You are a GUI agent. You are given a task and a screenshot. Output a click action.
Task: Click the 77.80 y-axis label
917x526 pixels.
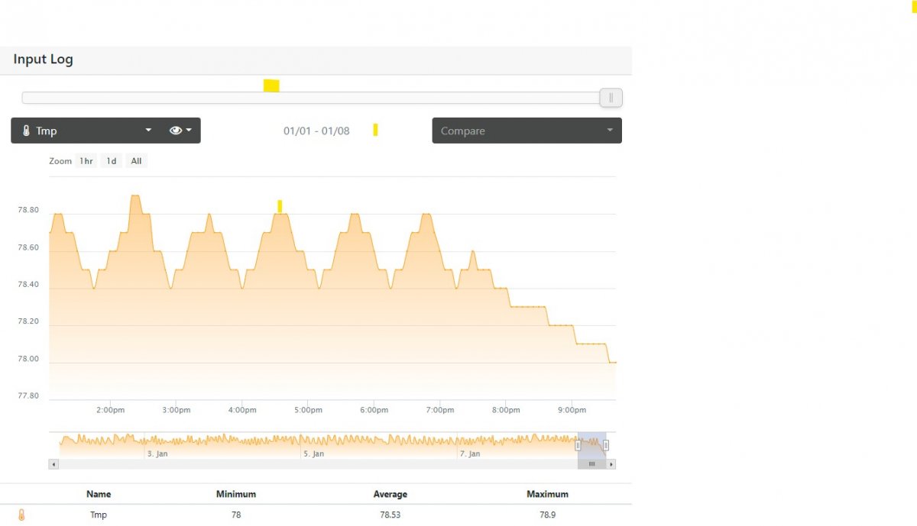(28, 395)
